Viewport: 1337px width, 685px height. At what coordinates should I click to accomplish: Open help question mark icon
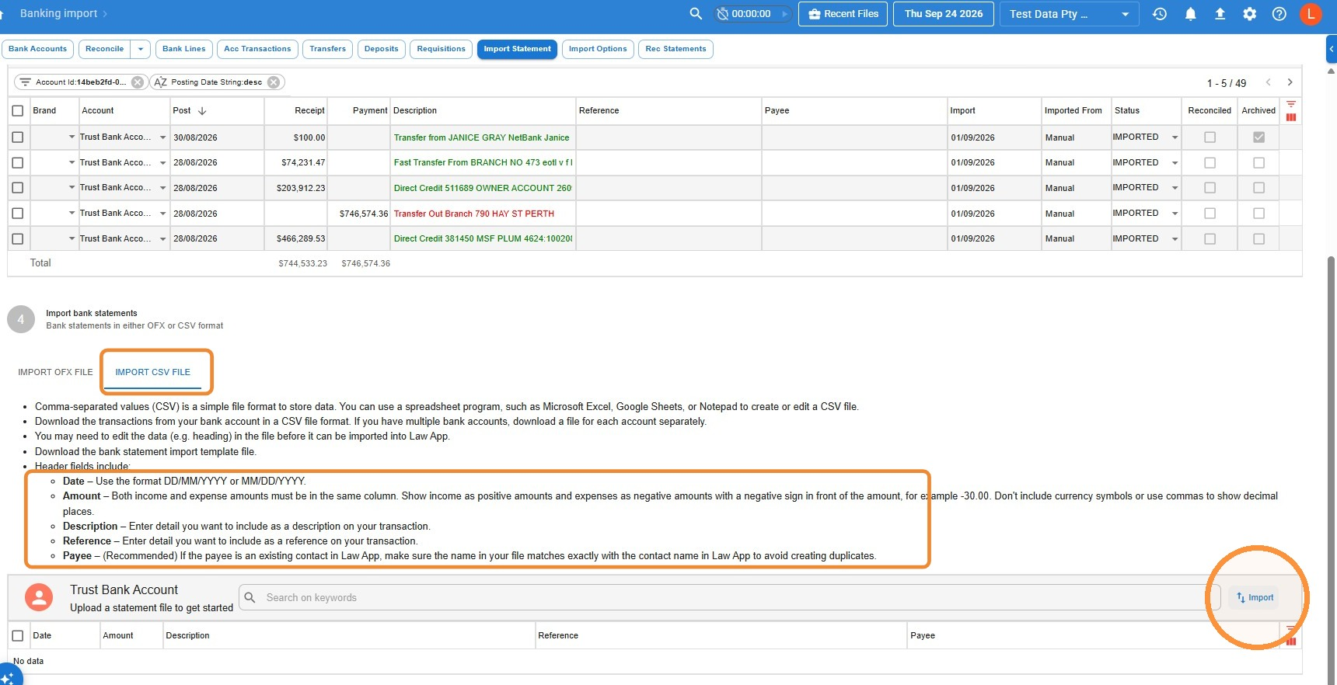pos(1279,14)
